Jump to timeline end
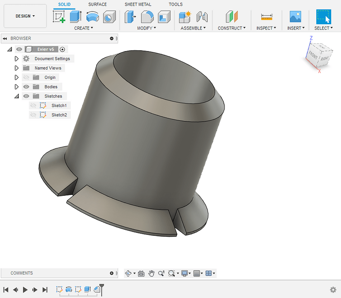341x298 pixels. click(45, 290)
